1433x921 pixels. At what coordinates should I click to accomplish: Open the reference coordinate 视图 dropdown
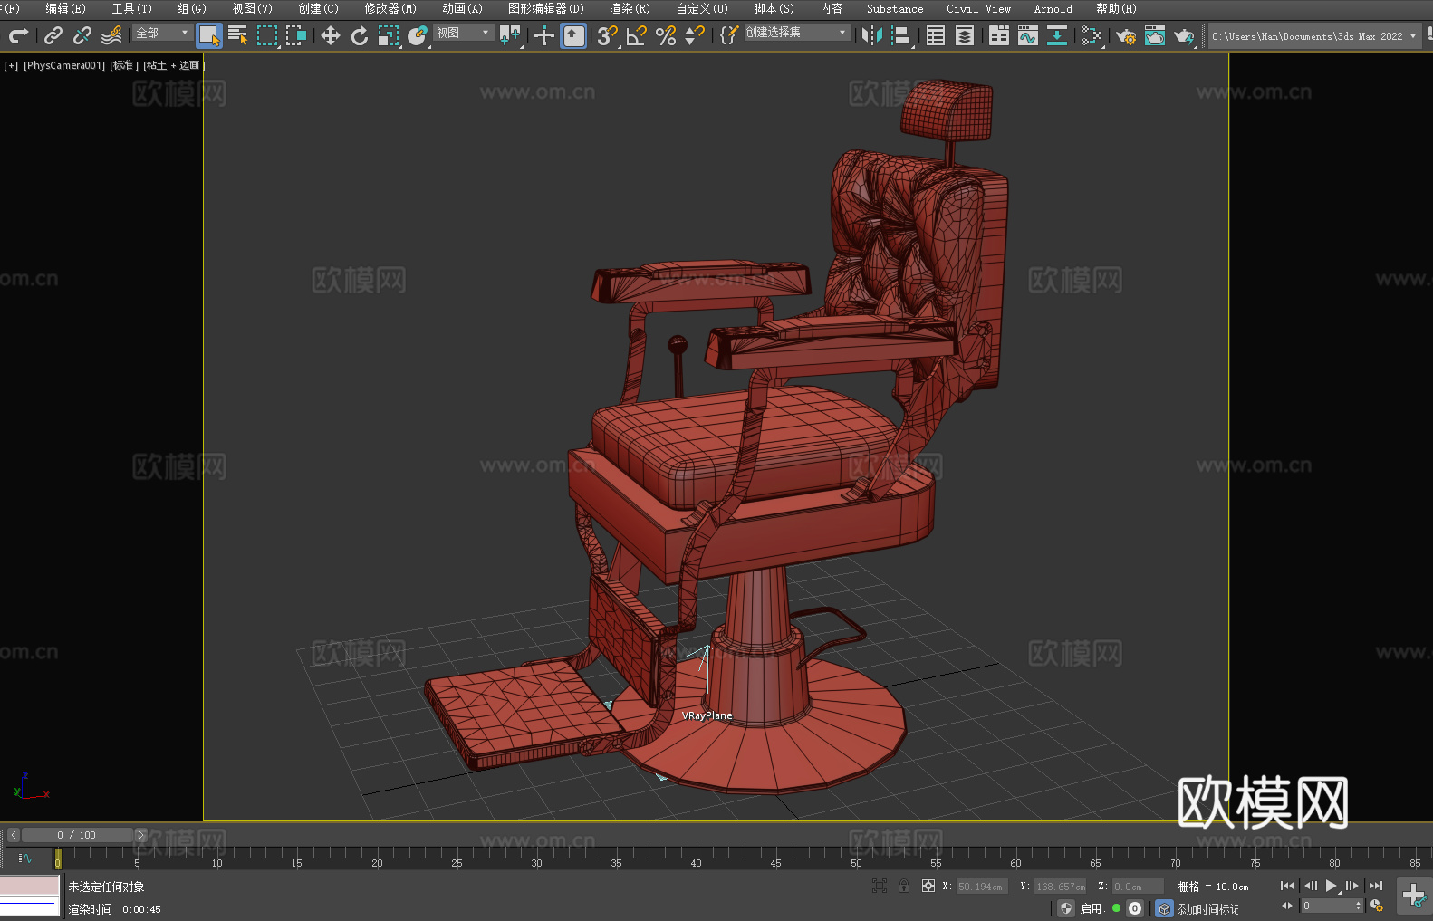coord(463,33)
